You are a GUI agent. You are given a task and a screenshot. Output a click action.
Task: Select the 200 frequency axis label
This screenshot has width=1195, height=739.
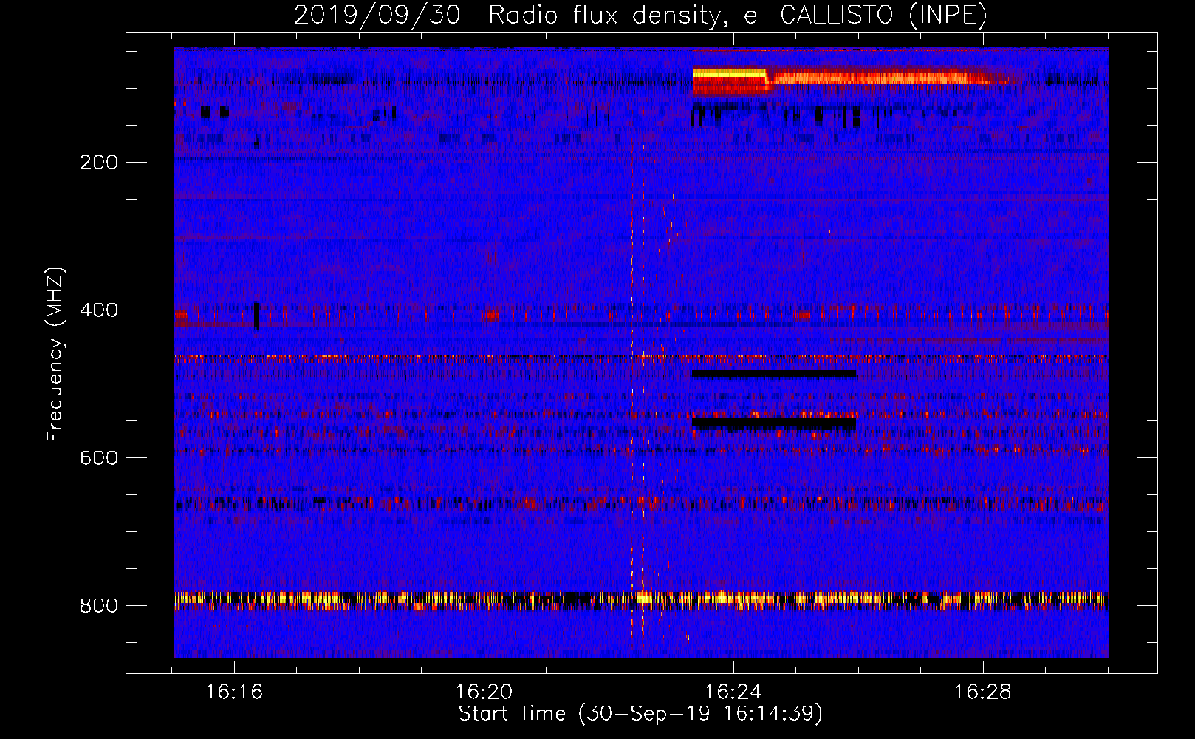99,163
